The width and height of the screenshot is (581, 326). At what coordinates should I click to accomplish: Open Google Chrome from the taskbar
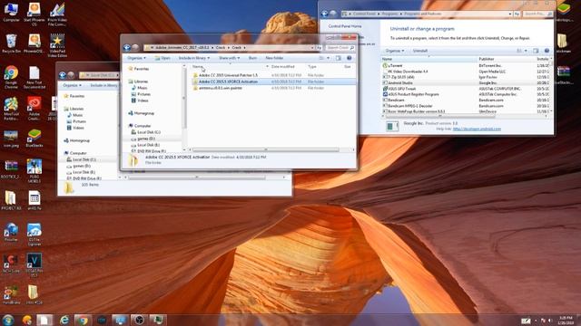(83, 320)
